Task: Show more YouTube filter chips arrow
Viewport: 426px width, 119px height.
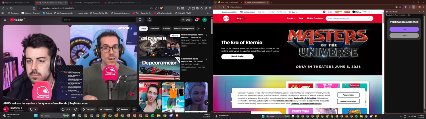Action: click(204, 28)
